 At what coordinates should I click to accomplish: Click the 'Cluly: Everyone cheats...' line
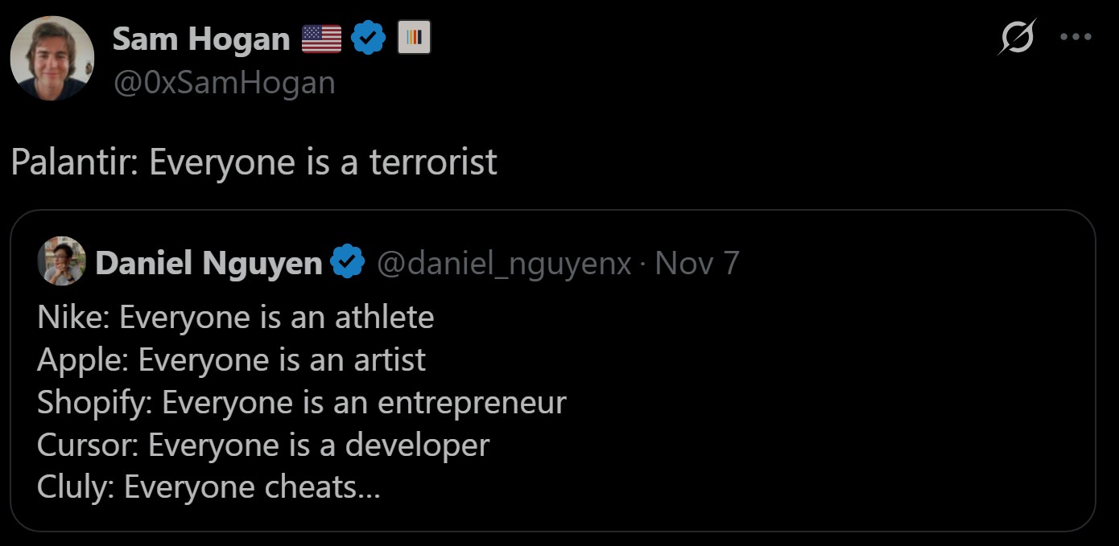point(209,487)
